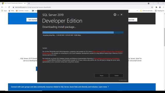Click the 'SQL Server 2019' heading text

click(53, 15)
